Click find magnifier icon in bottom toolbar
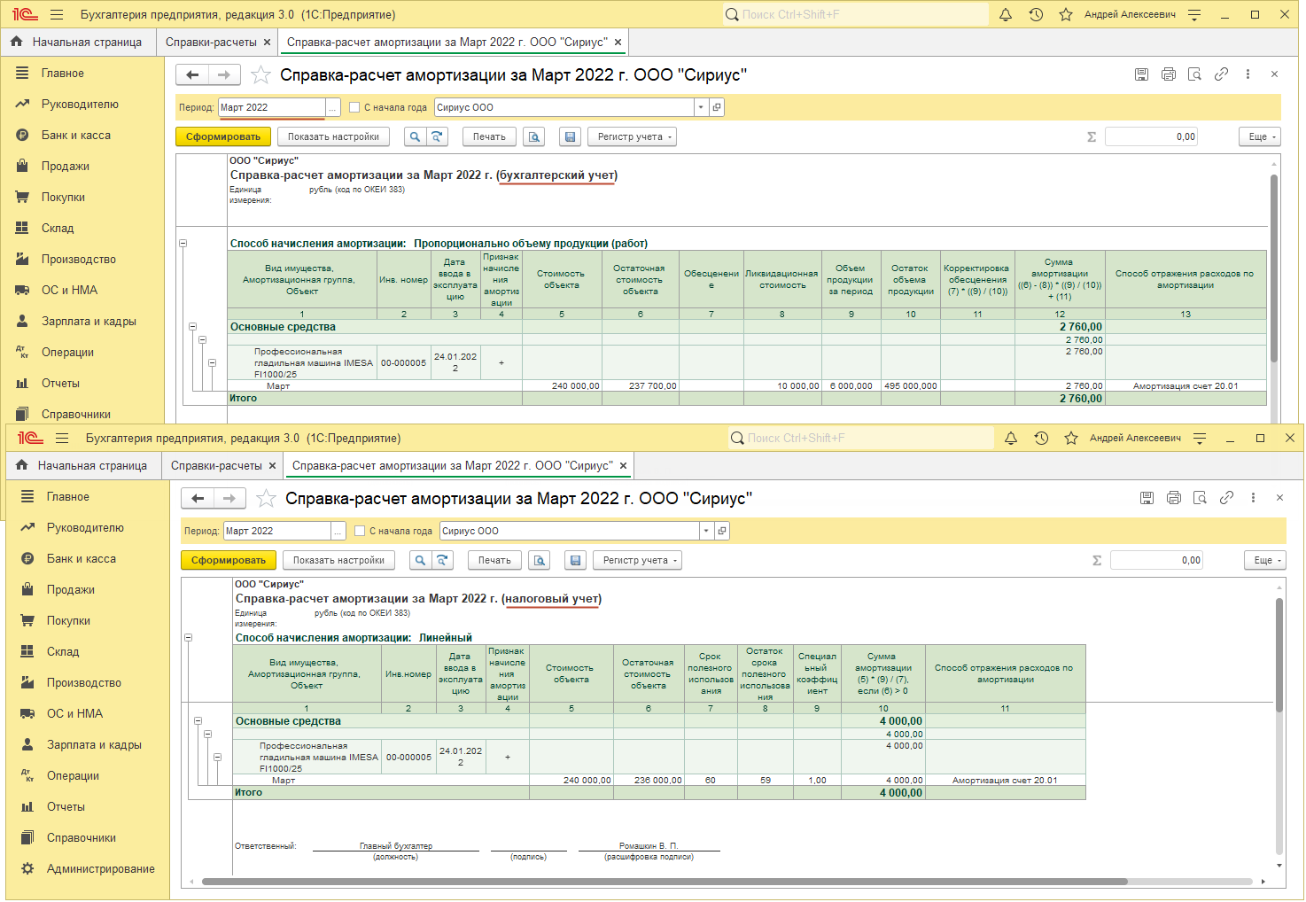Screen dimensions: 1306x902 pyautogui.click(x=420, y=560)
